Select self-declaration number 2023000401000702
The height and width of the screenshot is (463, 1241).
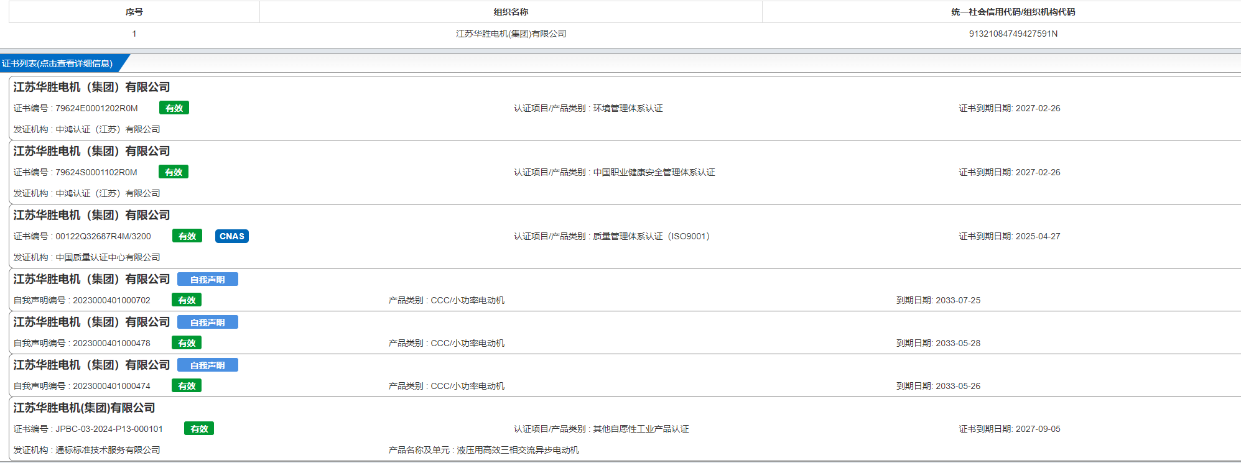point(111,300)
